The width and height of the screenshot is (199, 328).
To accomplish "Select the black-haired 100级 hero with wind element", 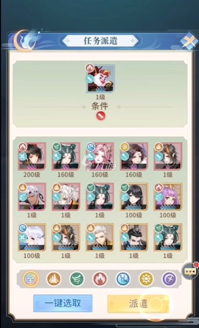I will click(134, 197).
